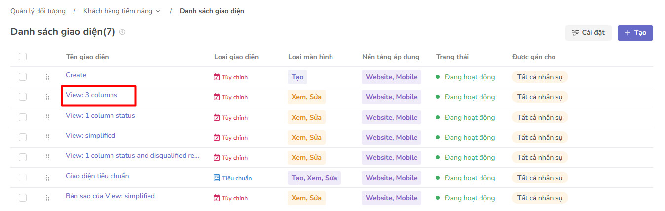Click the Tạo, Xem, Sửa screen type tag

314,178
